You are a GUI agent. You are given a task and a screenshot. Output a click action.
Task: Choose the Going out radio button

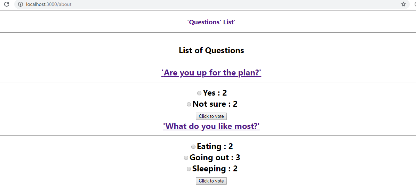(x=186, y=158)
